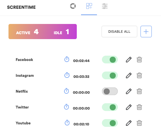Image resolution: width=161 pixels, height=136 pixels.
Task: Click the Facebook stopwatch icon
Action: [67, 59]
